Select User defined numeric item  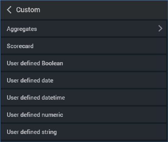click(84, 115)
